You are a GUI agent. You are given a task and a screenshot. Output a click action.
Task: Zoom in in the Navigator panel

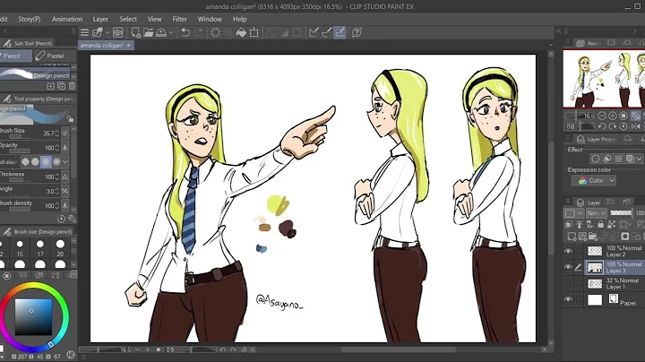click(x=613, y=116)
